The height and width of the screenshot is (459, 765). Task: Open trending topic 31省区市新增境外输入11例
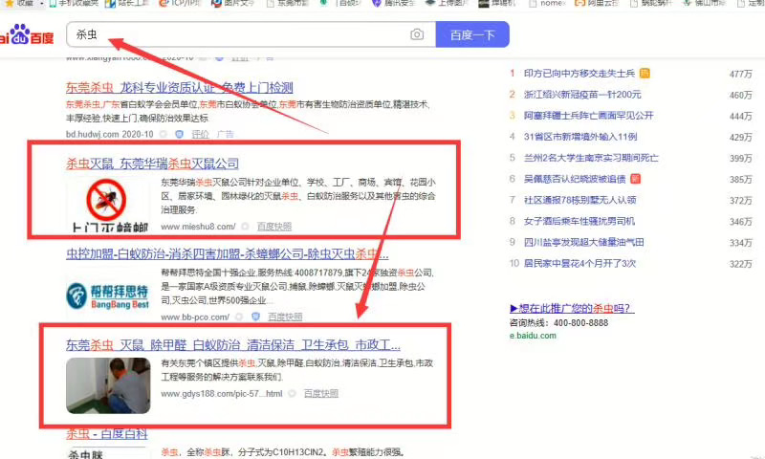[x=580, y=137]
